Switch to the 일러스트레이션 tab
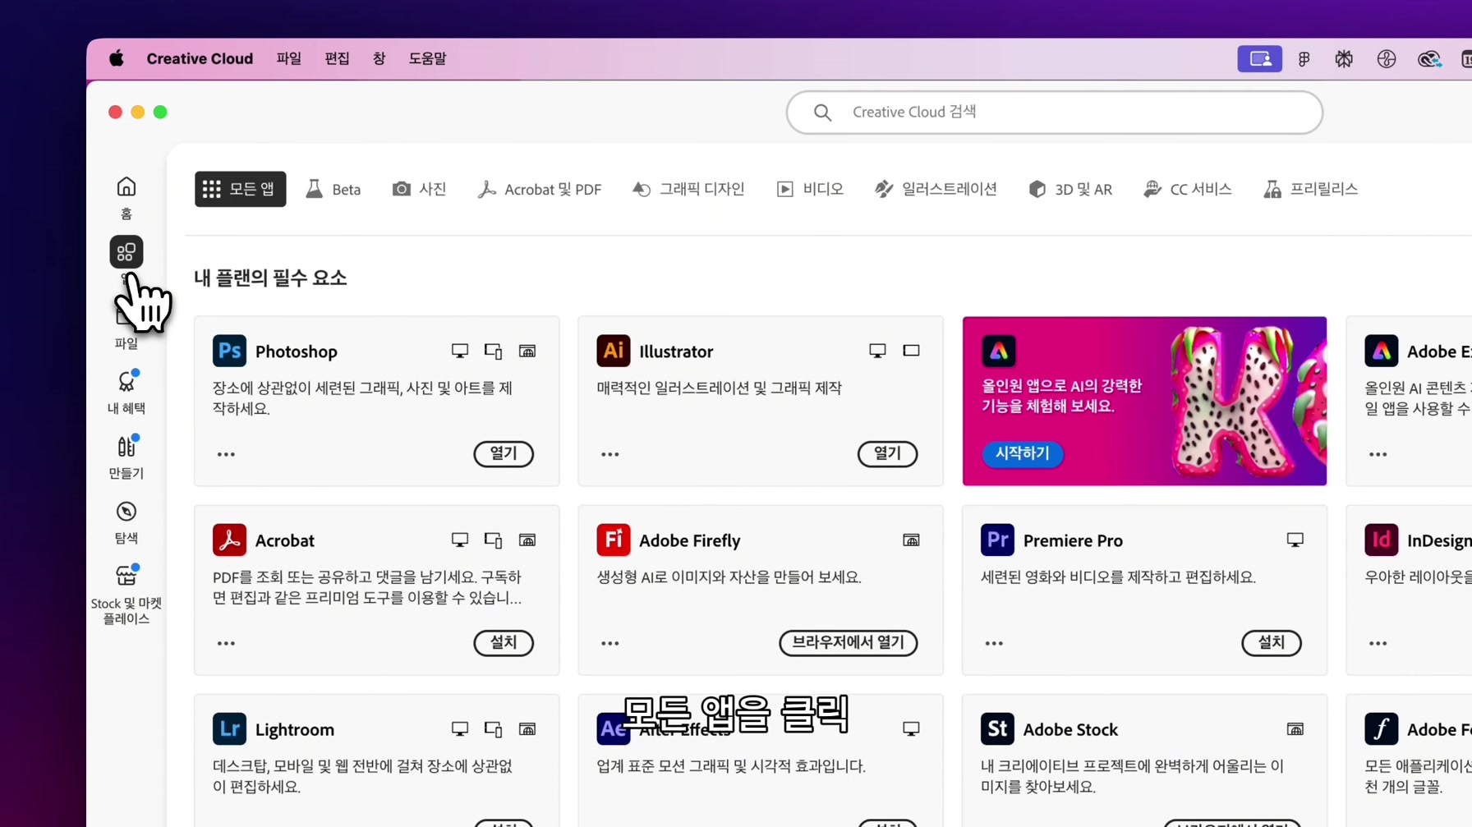1472x827 pixels. pyautogui.click(x=936, y=189)
